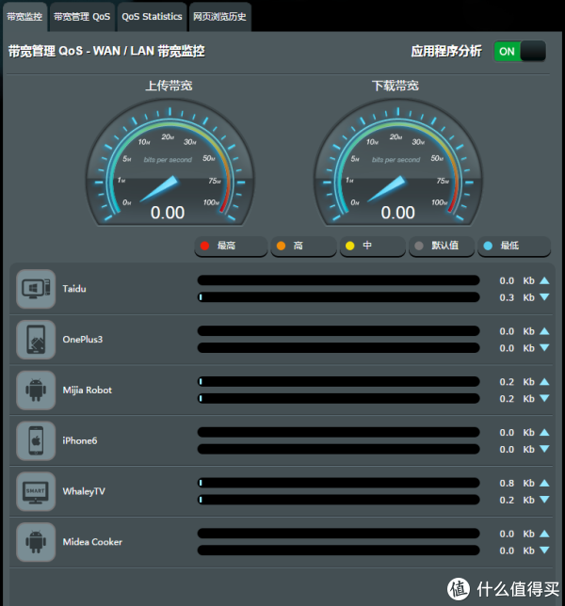Click the Mijia Robot upload bandwidth bar

click(339, 381)
